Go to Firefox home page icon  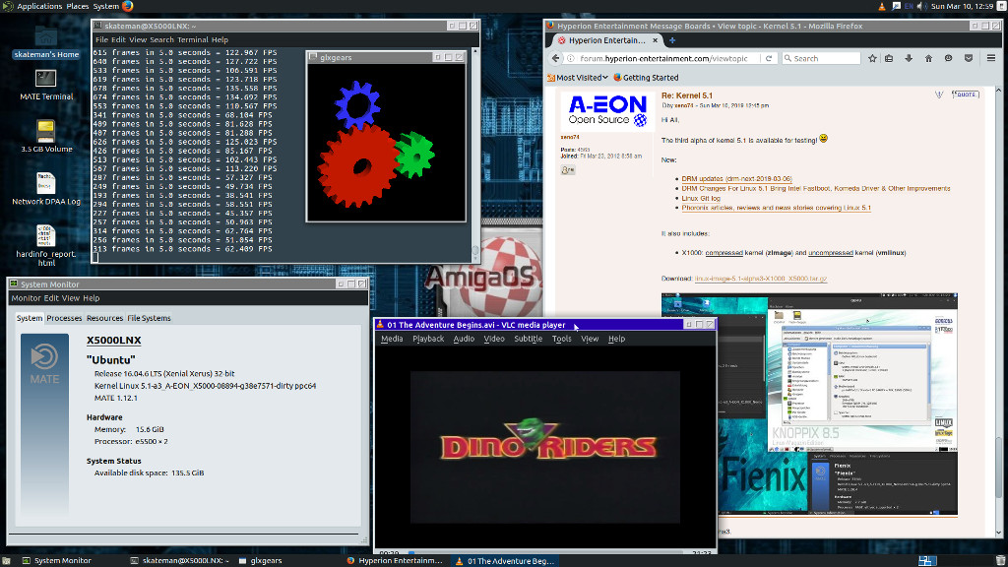[928, 58]
